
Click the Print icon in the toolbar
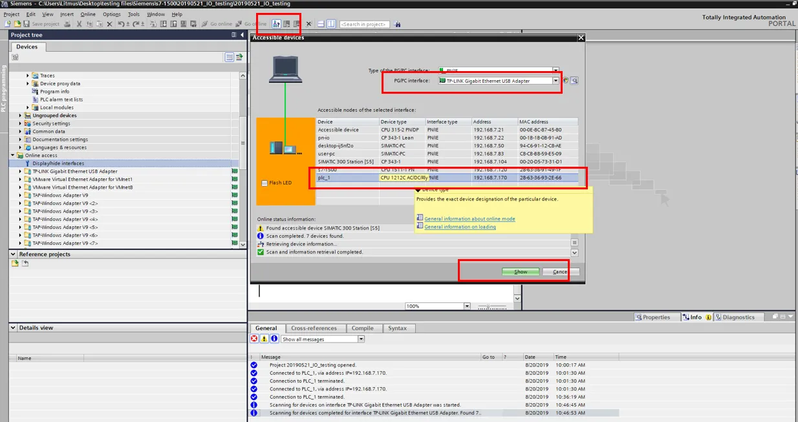point(67,24)
